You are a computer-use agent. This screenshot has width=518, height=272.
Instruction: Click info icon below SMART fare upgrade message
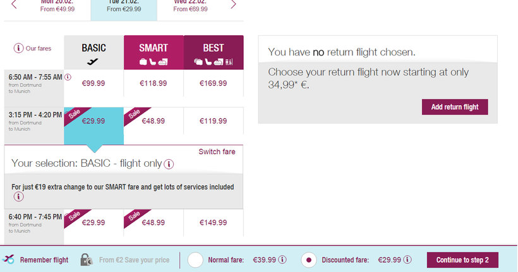pos(19,196)
